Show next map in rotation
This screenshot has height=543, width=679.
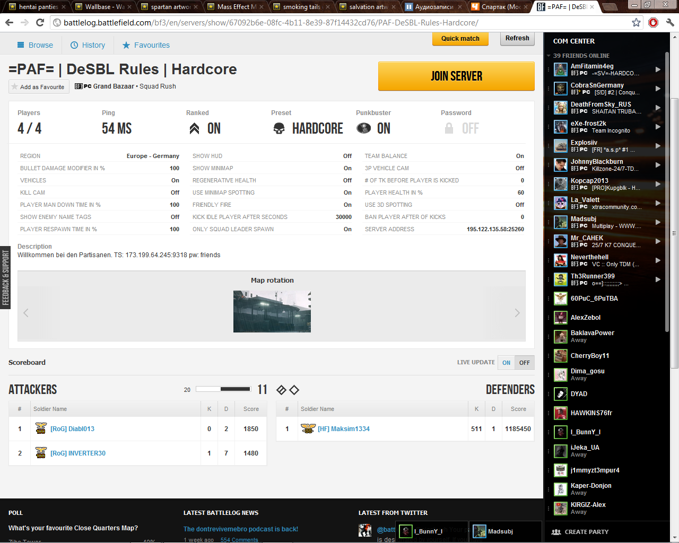click(x=517, y=313)
